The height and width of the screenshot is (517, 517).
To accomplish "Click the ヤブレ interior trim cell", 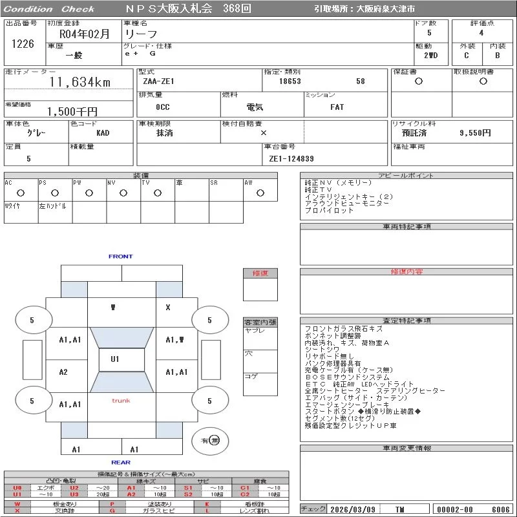I will pos(260,338).
